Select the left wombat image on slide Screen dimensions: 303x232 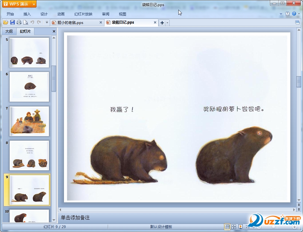point(120,160)
